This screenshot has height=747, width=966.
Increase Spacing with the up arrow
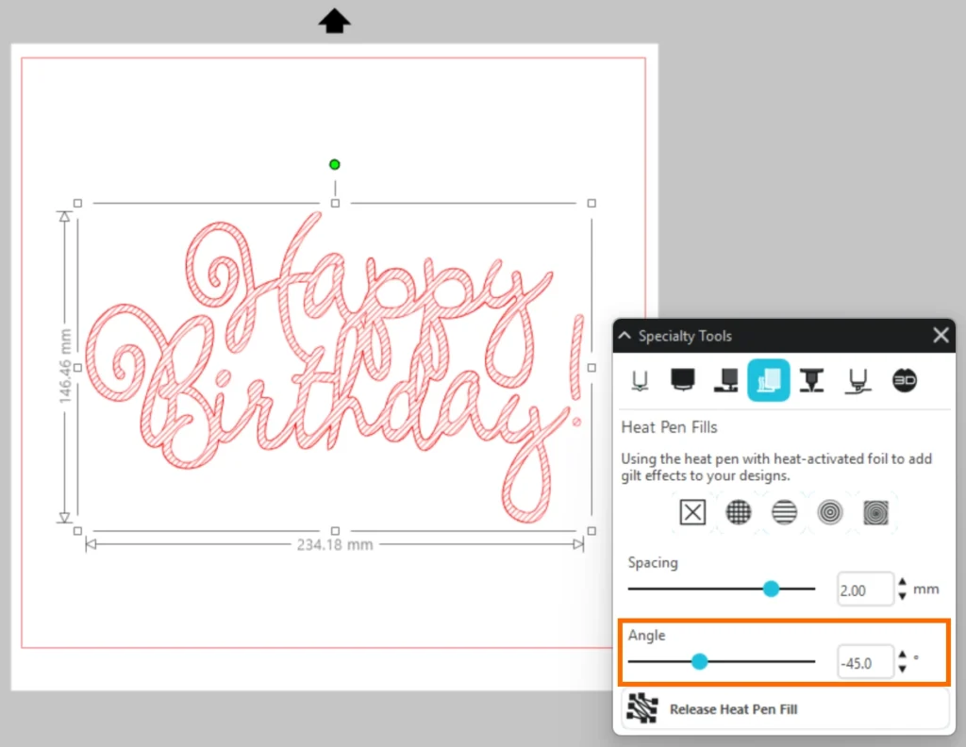coord(903,583)
